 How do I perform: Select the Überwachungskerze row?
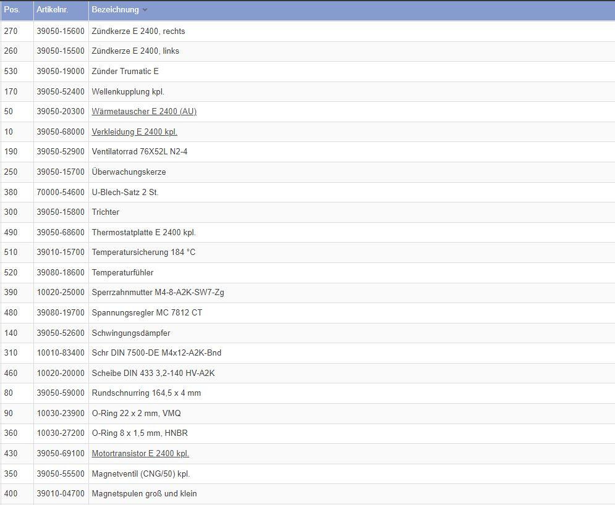(x=129, y=172)
